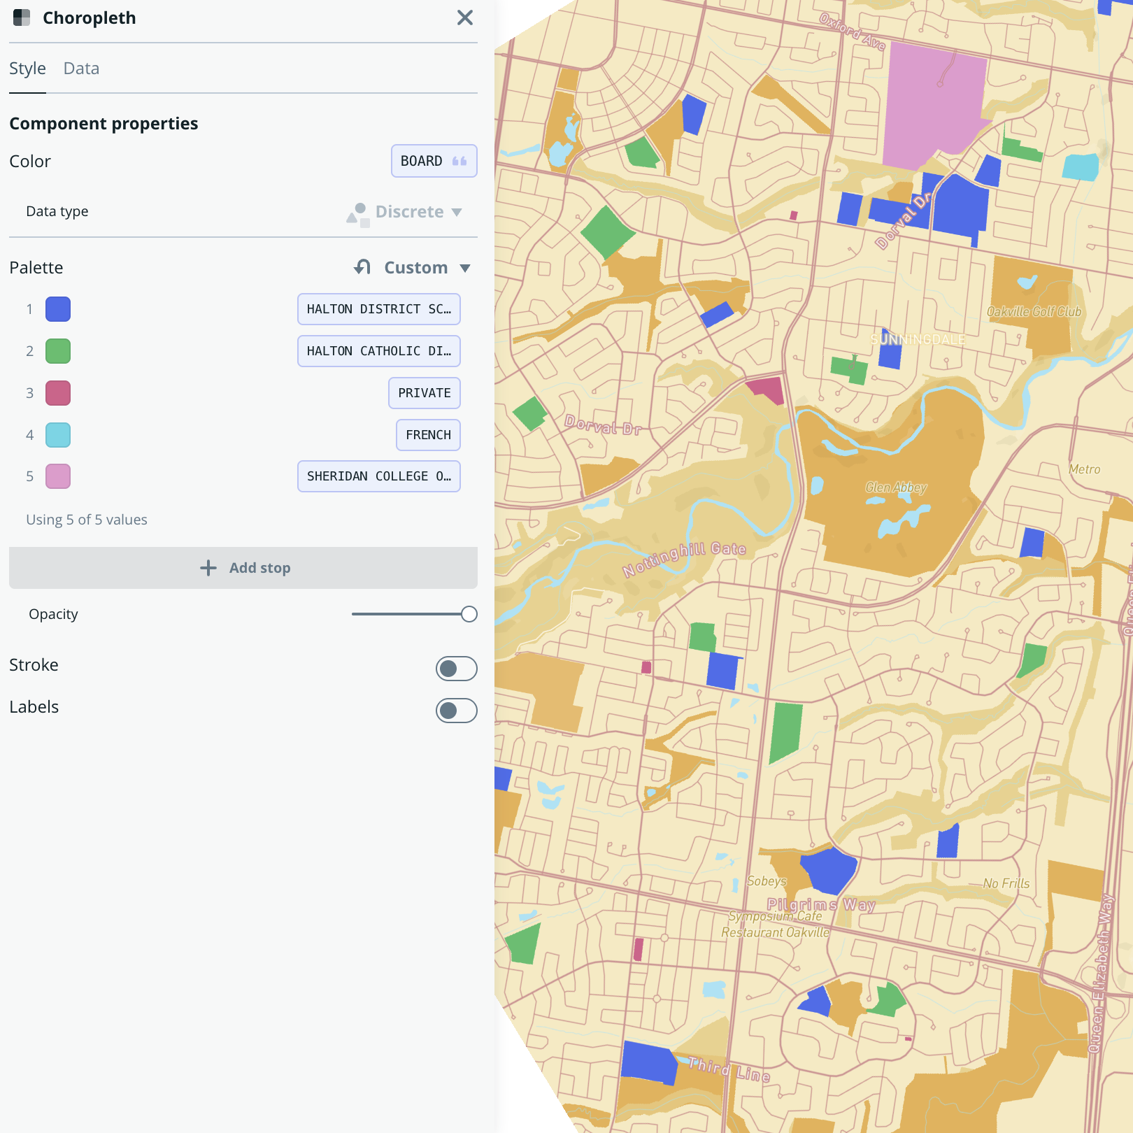Toggle the Stroke switch on
The width and height of the screenshot is (1133, 1133).
coord(455,668)
